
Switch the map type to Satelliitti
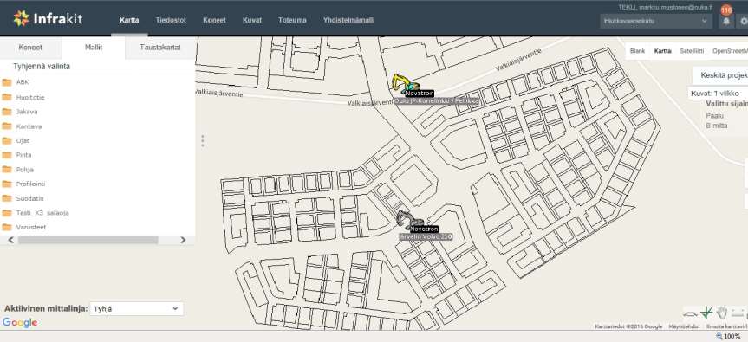(x=692, y=51)
